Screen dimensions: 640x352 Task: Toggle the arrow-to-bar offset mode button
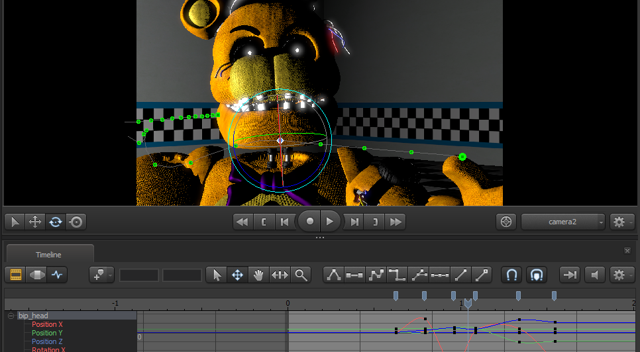click(x=570, y=275)
